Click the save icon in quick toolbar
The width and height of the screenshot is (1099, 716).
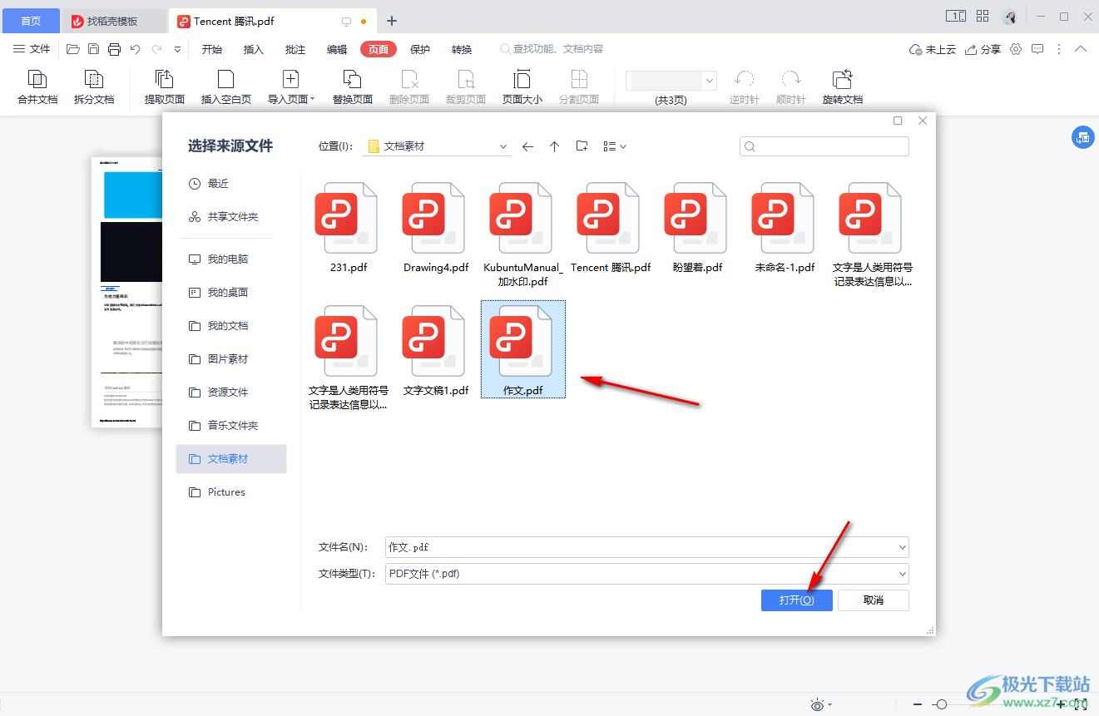(94, 49)
